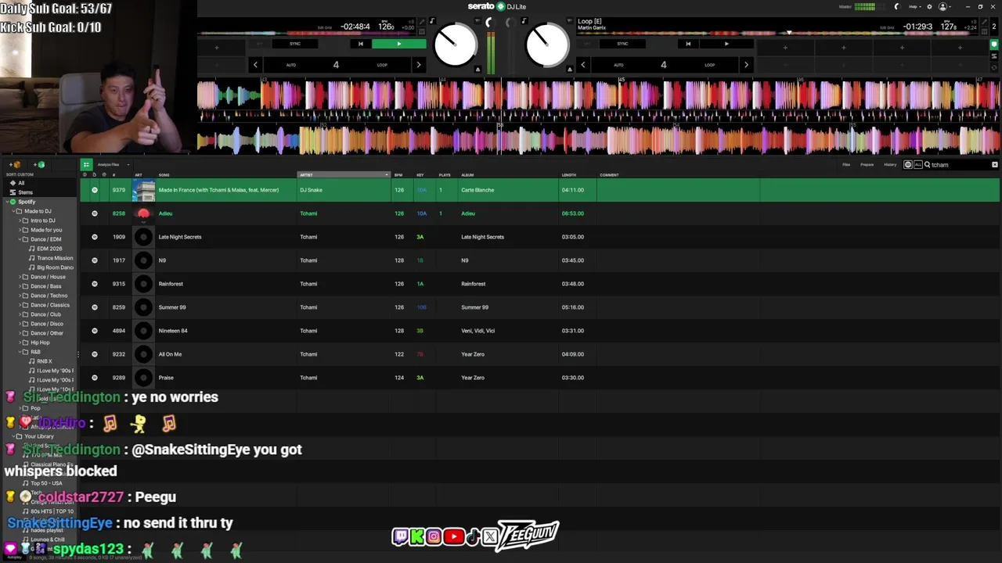This screenshot has width=1002, height=563.
Task: Expand the Made for you folder
Action: click(21, 230)
